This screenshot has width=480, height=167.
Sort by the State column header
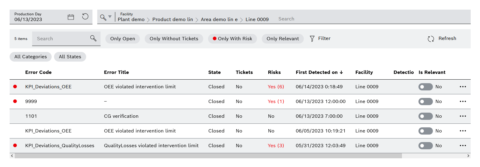[214, 72]
